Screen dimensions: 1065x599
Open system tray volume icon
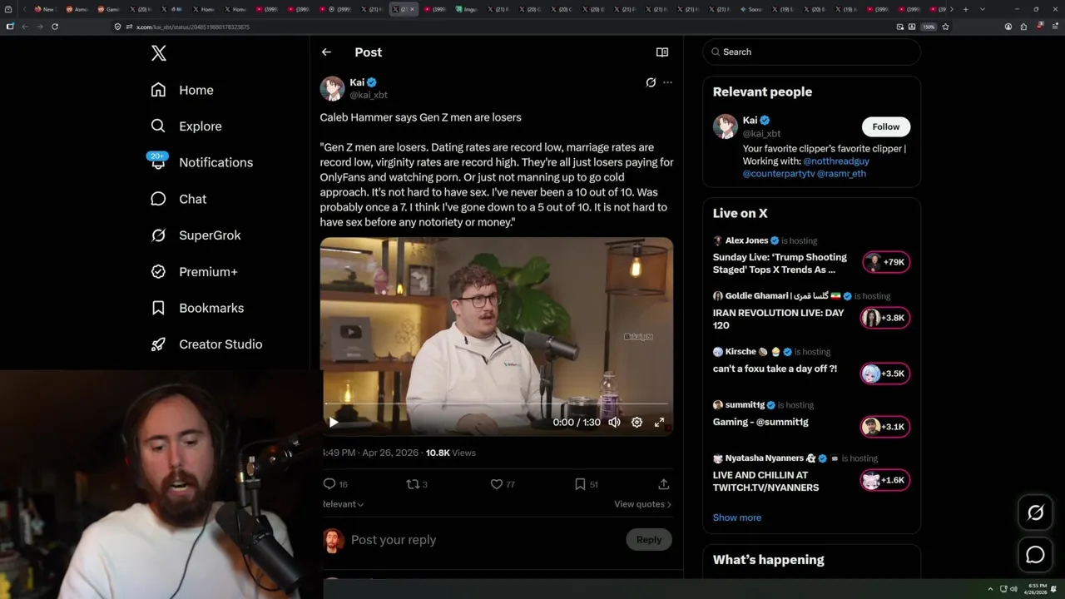pos(1013,589)
